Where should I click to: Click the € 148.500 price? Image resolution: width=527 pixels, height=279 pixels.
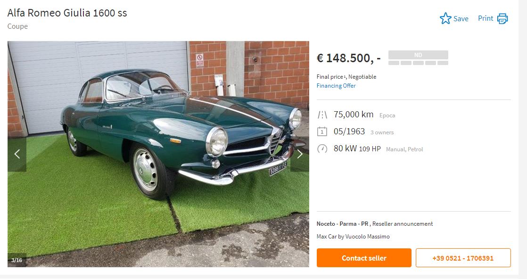[348, 58]
